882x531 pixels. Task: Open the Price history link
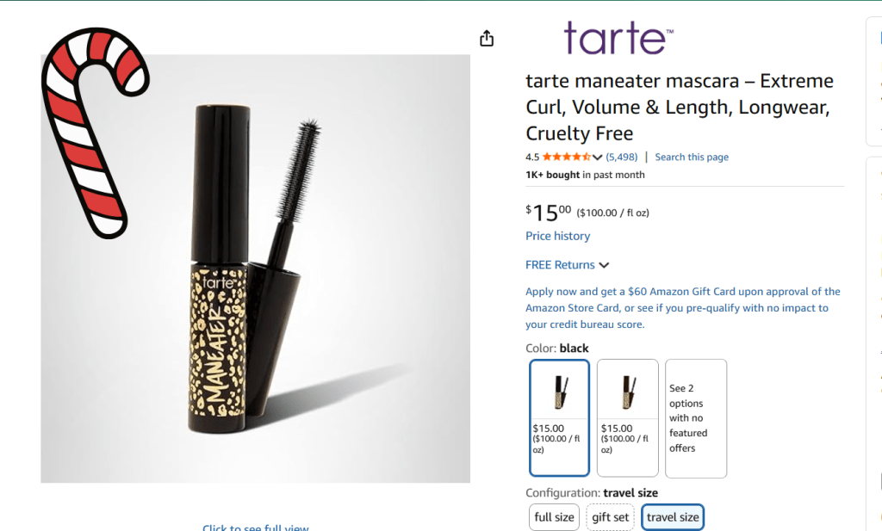click(x=558, y=236)
